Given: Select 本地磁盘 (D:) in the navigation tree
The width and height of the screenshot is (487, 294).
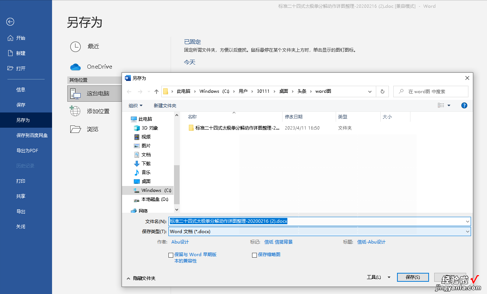Looking at the screenshot, I should click(151, 199).
